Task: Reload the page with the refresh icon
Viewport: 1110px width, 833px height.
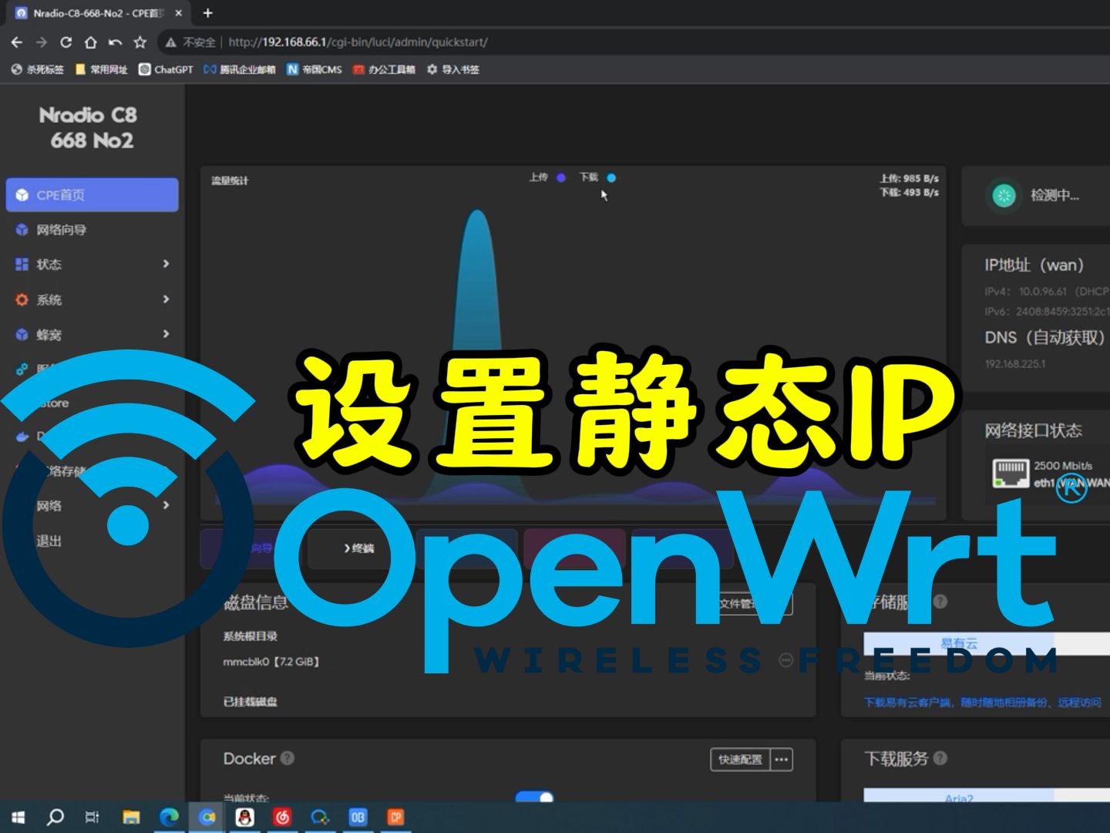Action: point(66,42)
